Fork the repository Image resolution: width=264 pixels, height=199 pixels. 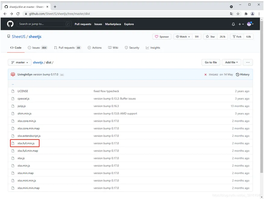(237, 37)
